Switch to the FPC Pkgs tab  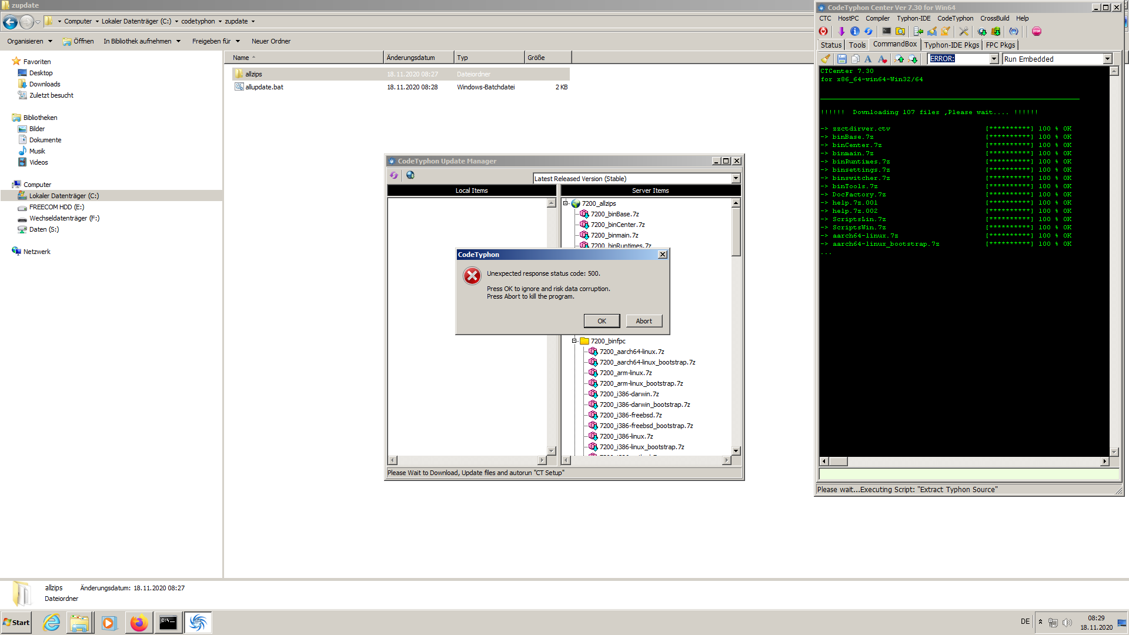1000,45
